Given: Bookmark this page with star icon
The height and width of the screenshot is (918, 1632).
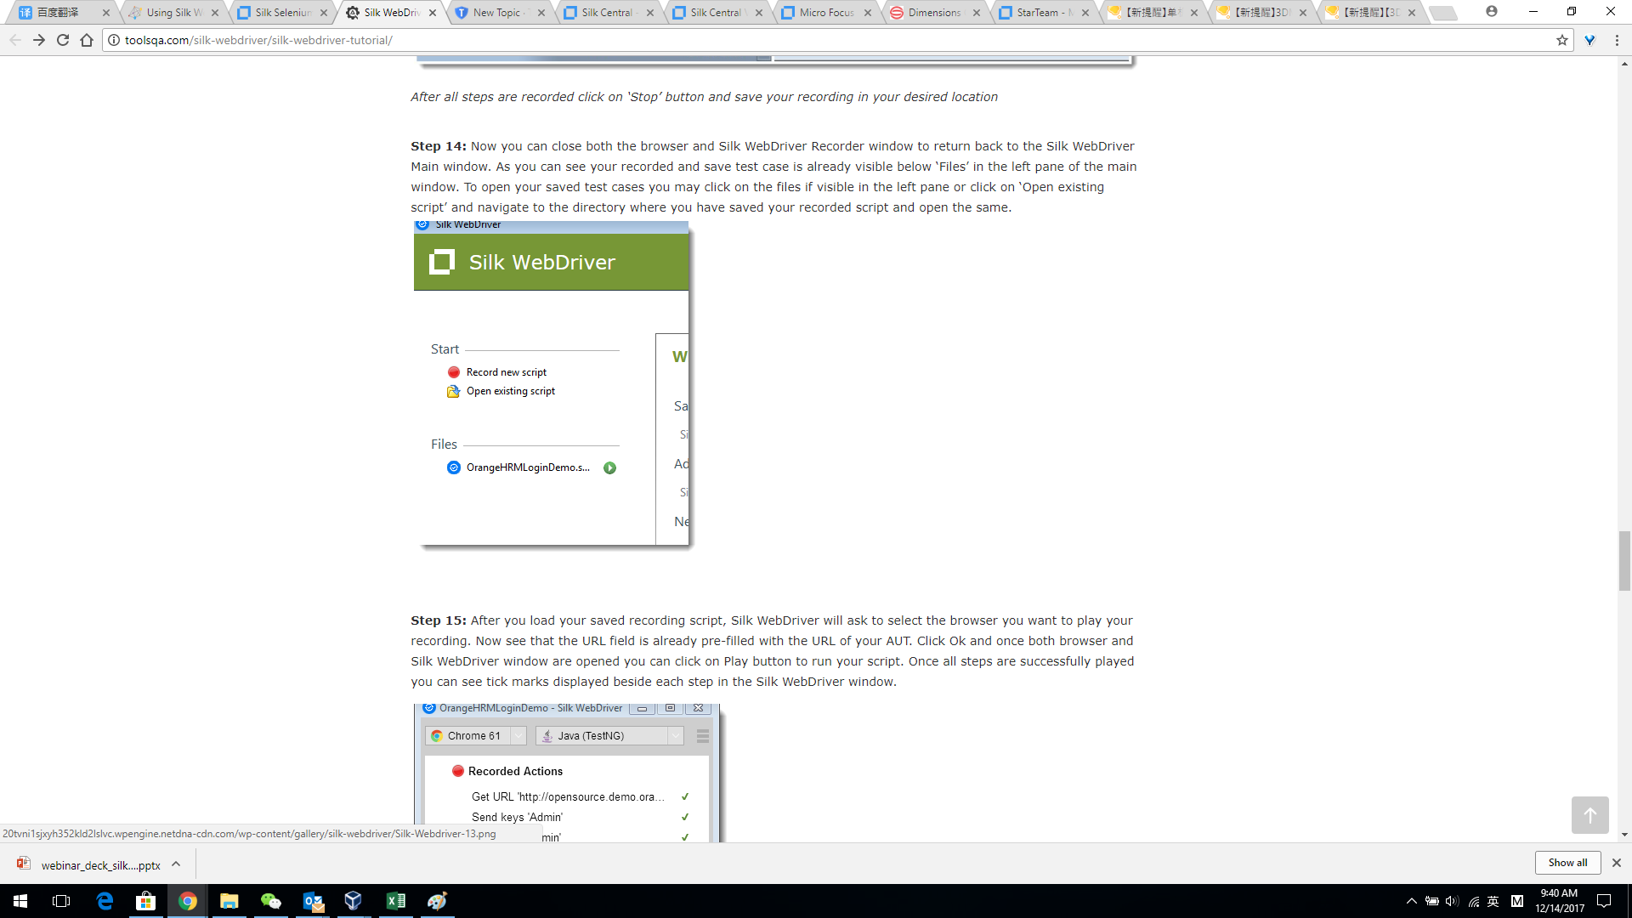Looking at the screenshot, I should click(1562, 40).
